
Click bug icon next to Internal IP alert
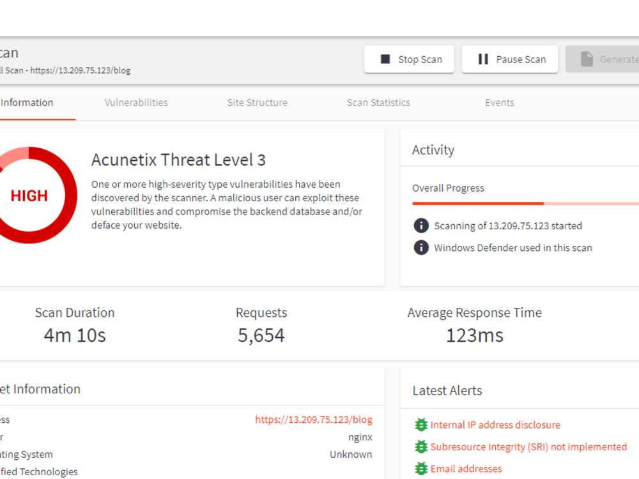pos(421,425)
